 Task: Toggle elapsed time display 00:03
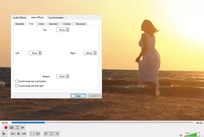click(5, 123)
